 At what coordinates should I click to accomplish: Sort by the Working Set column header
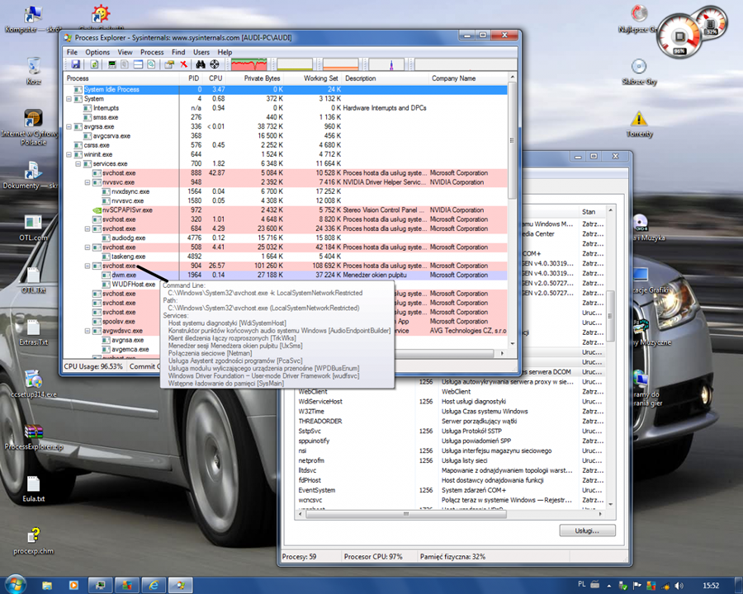(314, 78)
